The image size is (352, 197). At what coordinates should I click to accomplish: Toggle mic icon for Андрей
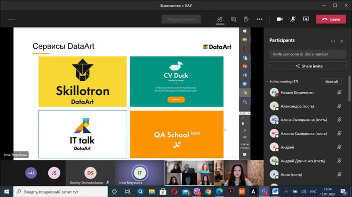(x=339, y=147)
